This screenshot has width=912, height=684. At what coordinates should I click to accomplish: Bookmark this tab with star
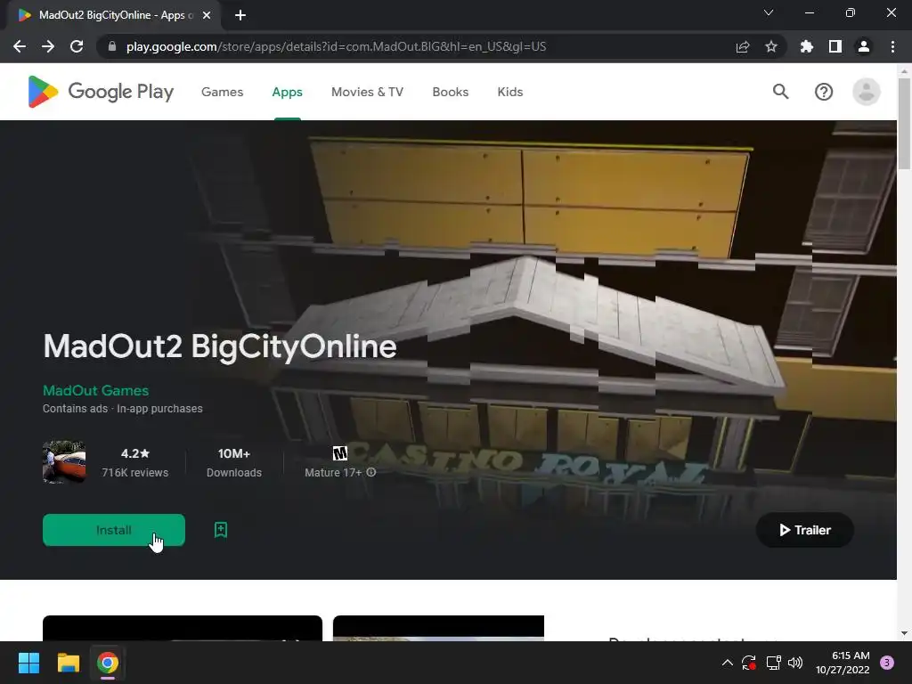click(x=771, y=46)
